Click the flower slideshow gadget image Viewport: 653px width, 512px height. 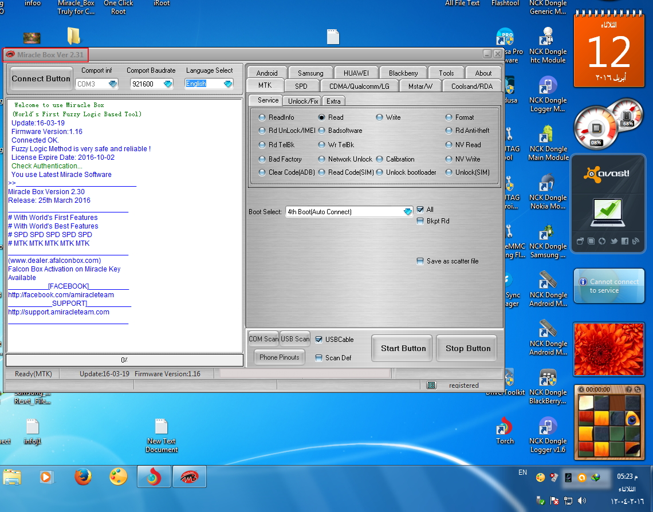coord(609,349)
